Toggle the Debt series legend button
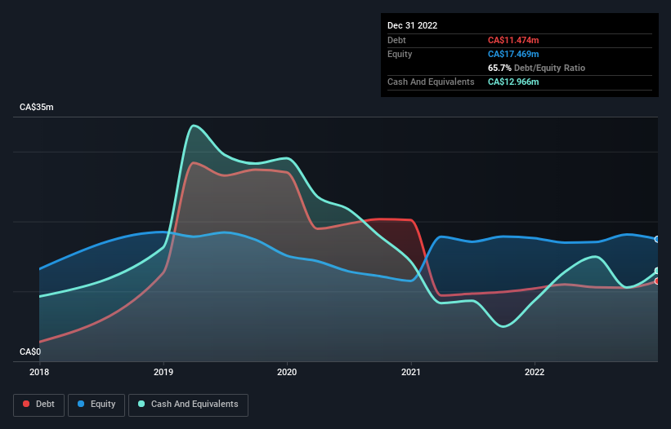This screenshot has height=429, width=671. (x=39, y=405)
